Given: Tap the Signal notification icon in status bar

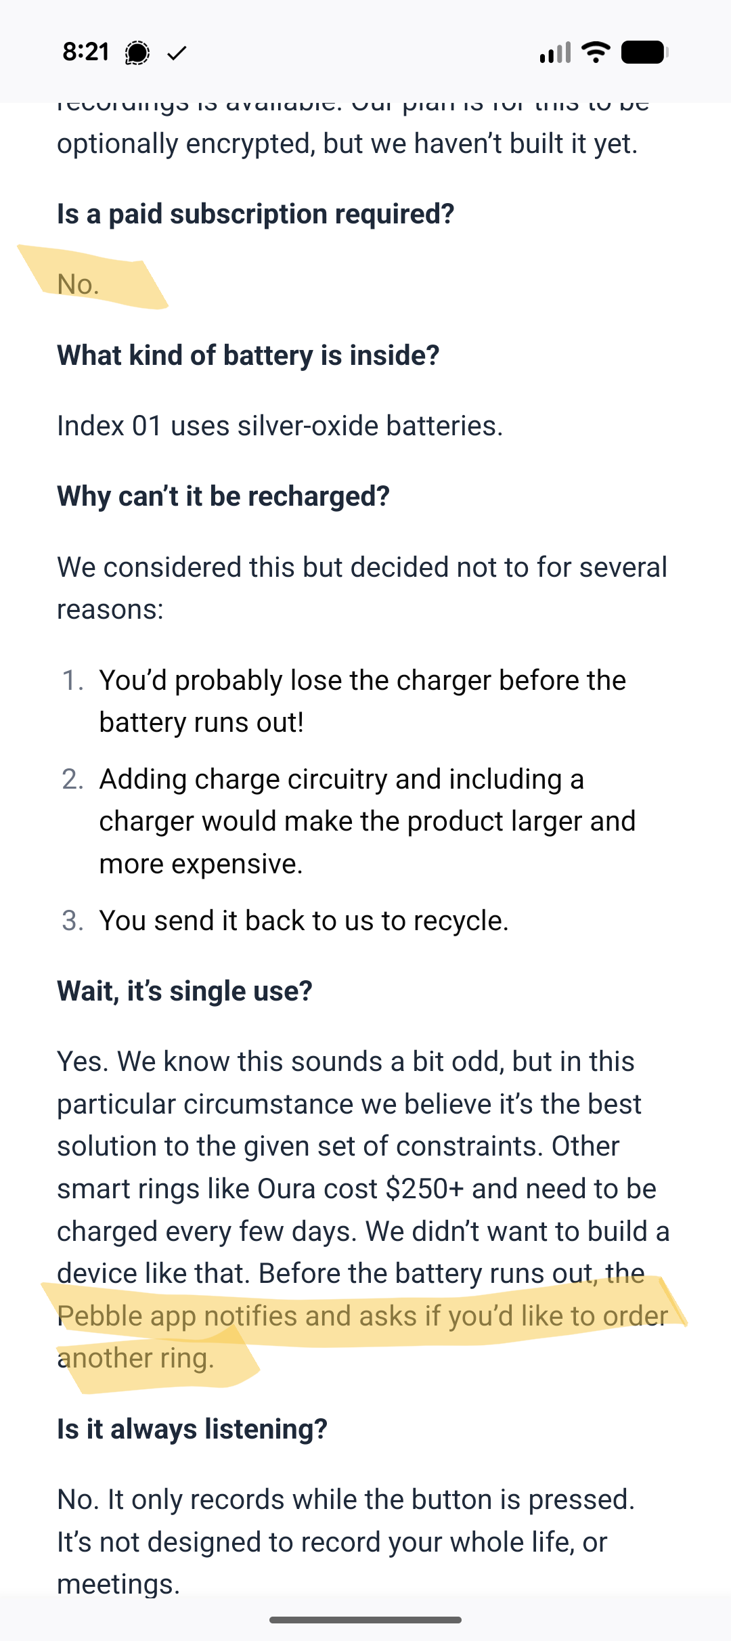Looking at the screenshot, I should coord(137,53).
